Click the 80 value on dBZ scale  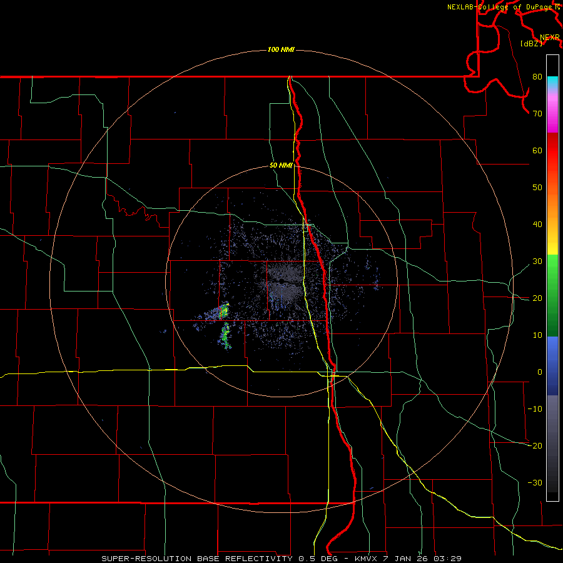(x=537, y=77)
